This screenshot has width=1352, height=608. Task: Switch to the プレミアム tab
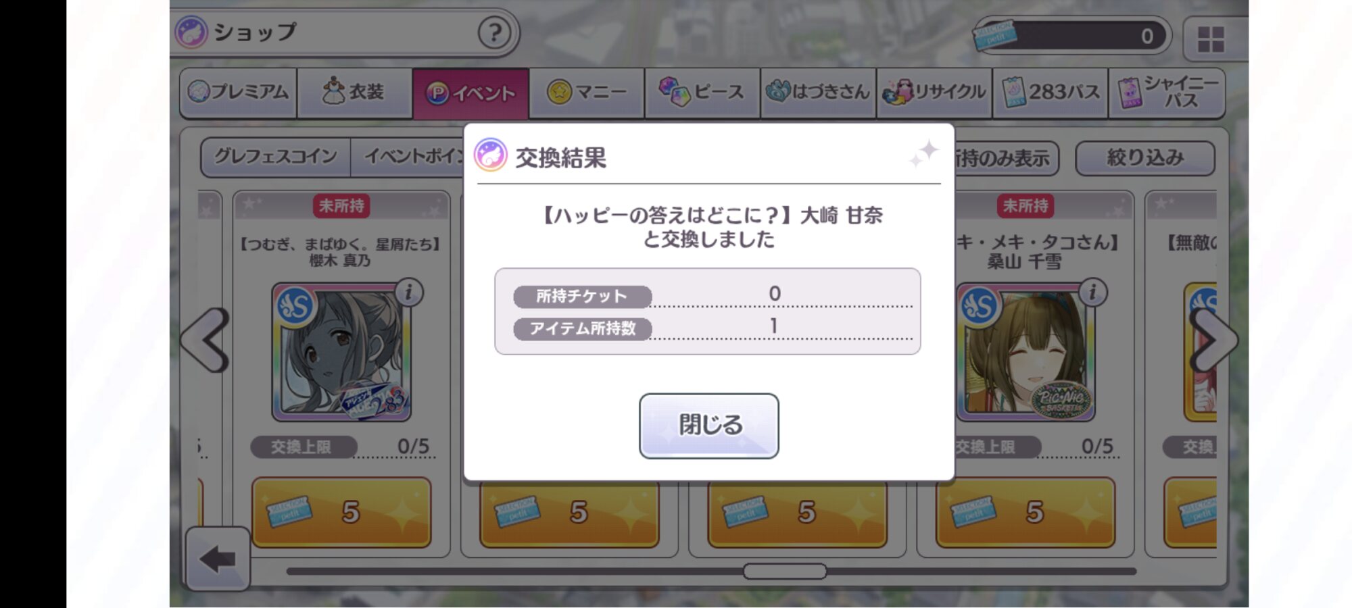pyautogui.click(x=239, y=93)
